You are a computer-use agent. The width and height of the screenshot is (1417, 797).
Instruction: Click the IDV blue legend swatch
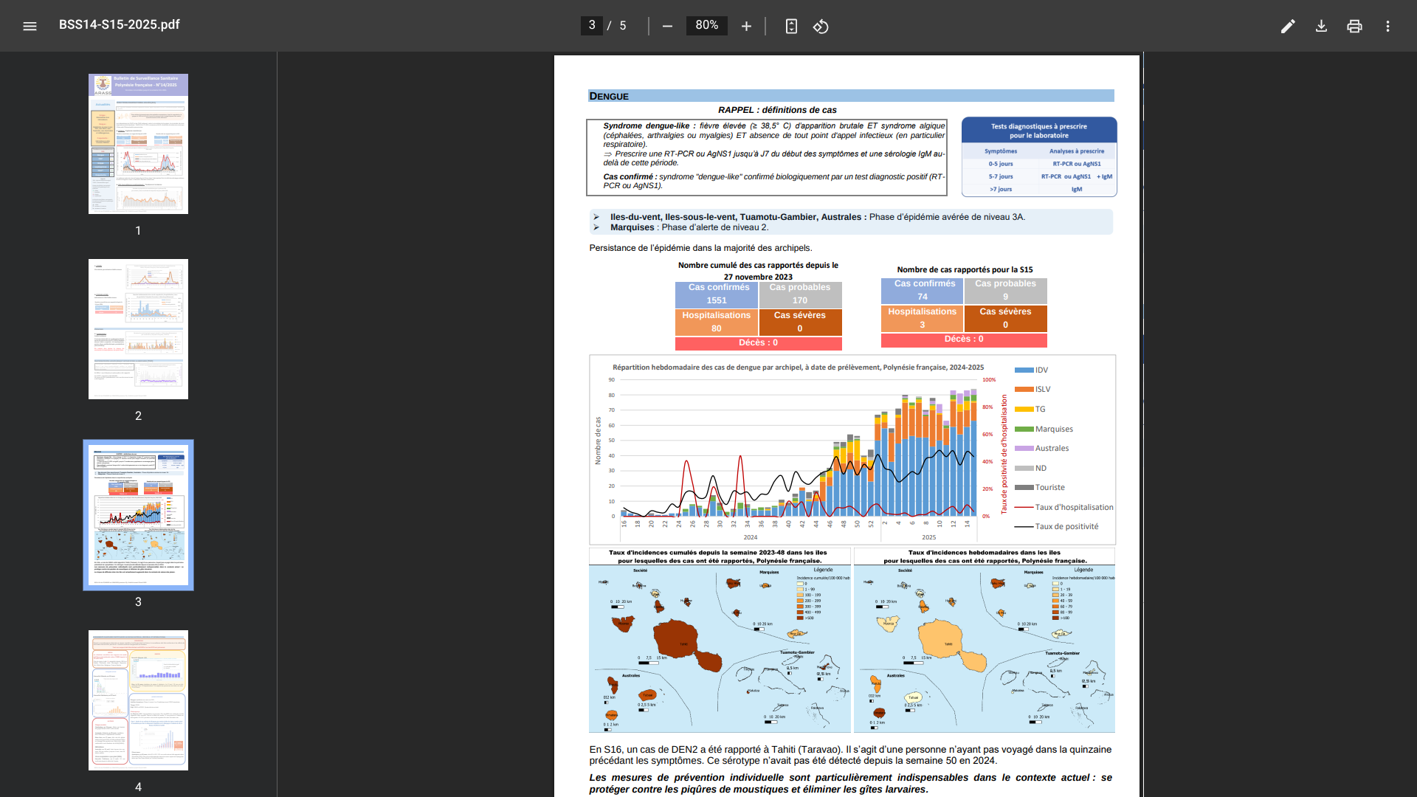1024,370
